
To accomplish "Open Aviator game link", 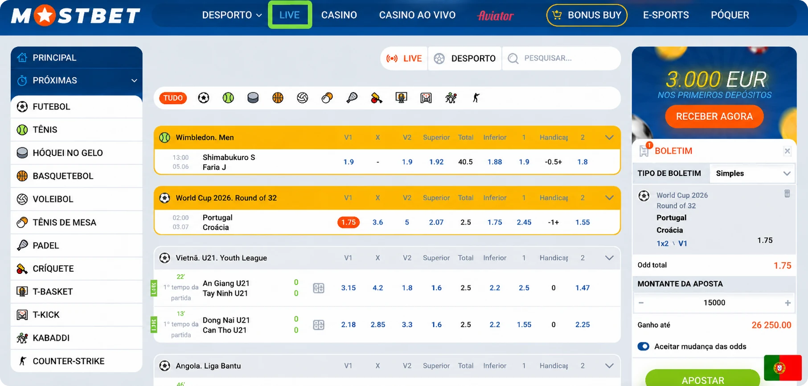I will tap(495, 16).
